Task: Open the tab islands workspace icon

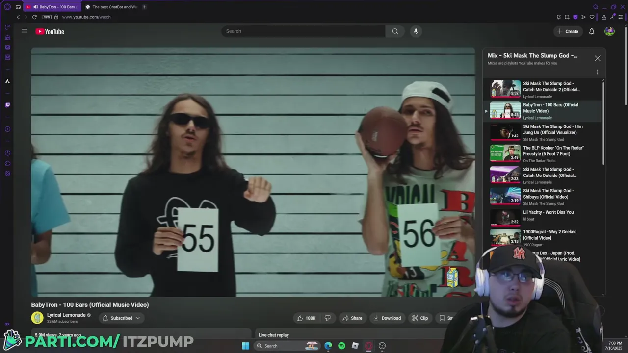Action: [x=18, y=7]
